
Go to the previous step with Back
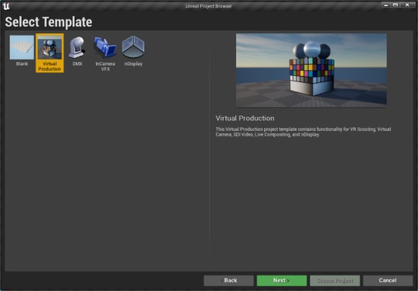pos(228,281)
